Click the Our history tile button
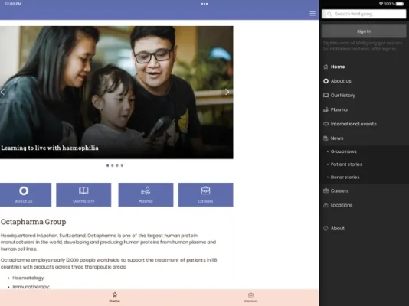The image size is (409, 306). tap(83, 195)
